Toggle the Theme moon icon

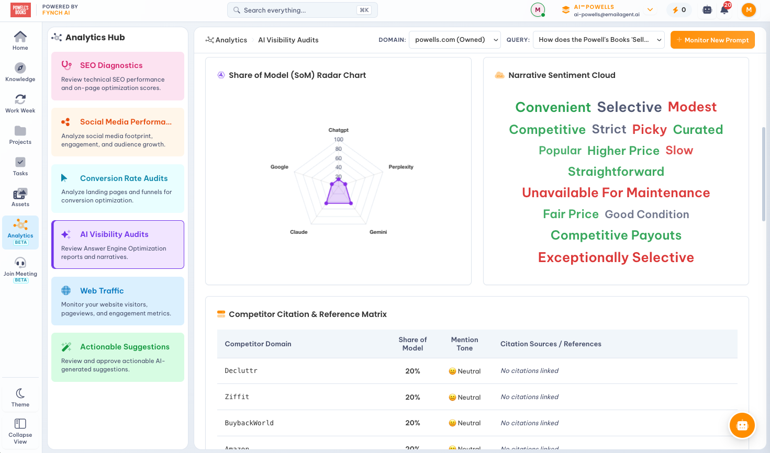tap(20, 393)
